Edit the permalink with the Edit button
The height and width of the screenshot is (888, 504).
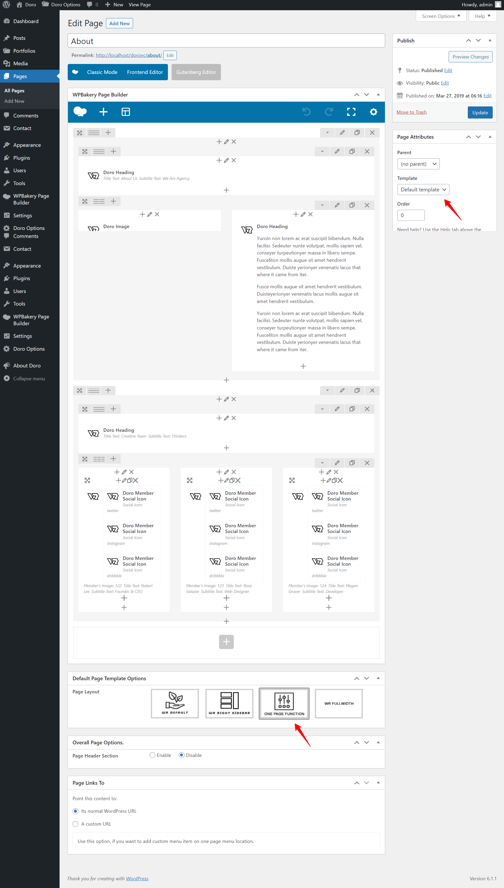tap(170, 55)
